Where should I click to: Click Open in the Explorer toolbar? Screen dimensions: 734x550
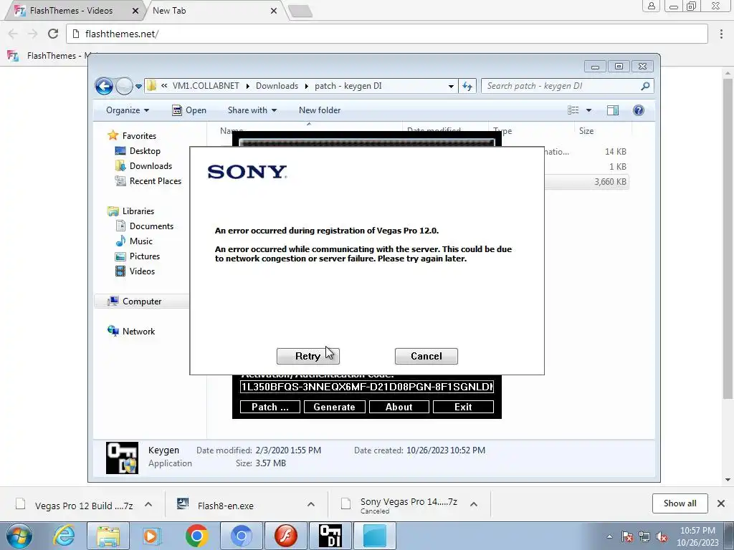tap(189, 110)
